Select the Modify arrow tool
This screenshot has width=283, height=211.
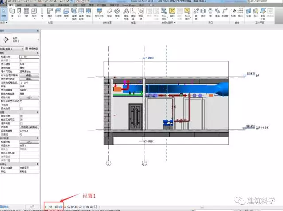pos(4,13)
